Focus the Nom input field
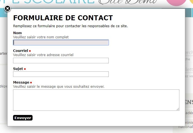Screen dimensions: 193x133 point(61,42)
